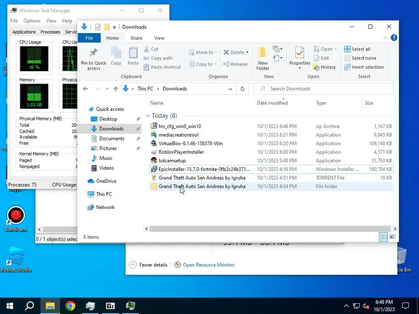The width and height of the screenshot is (419, 314).
Task: Open Bandicam desktop shortcut
Action: 16,219
